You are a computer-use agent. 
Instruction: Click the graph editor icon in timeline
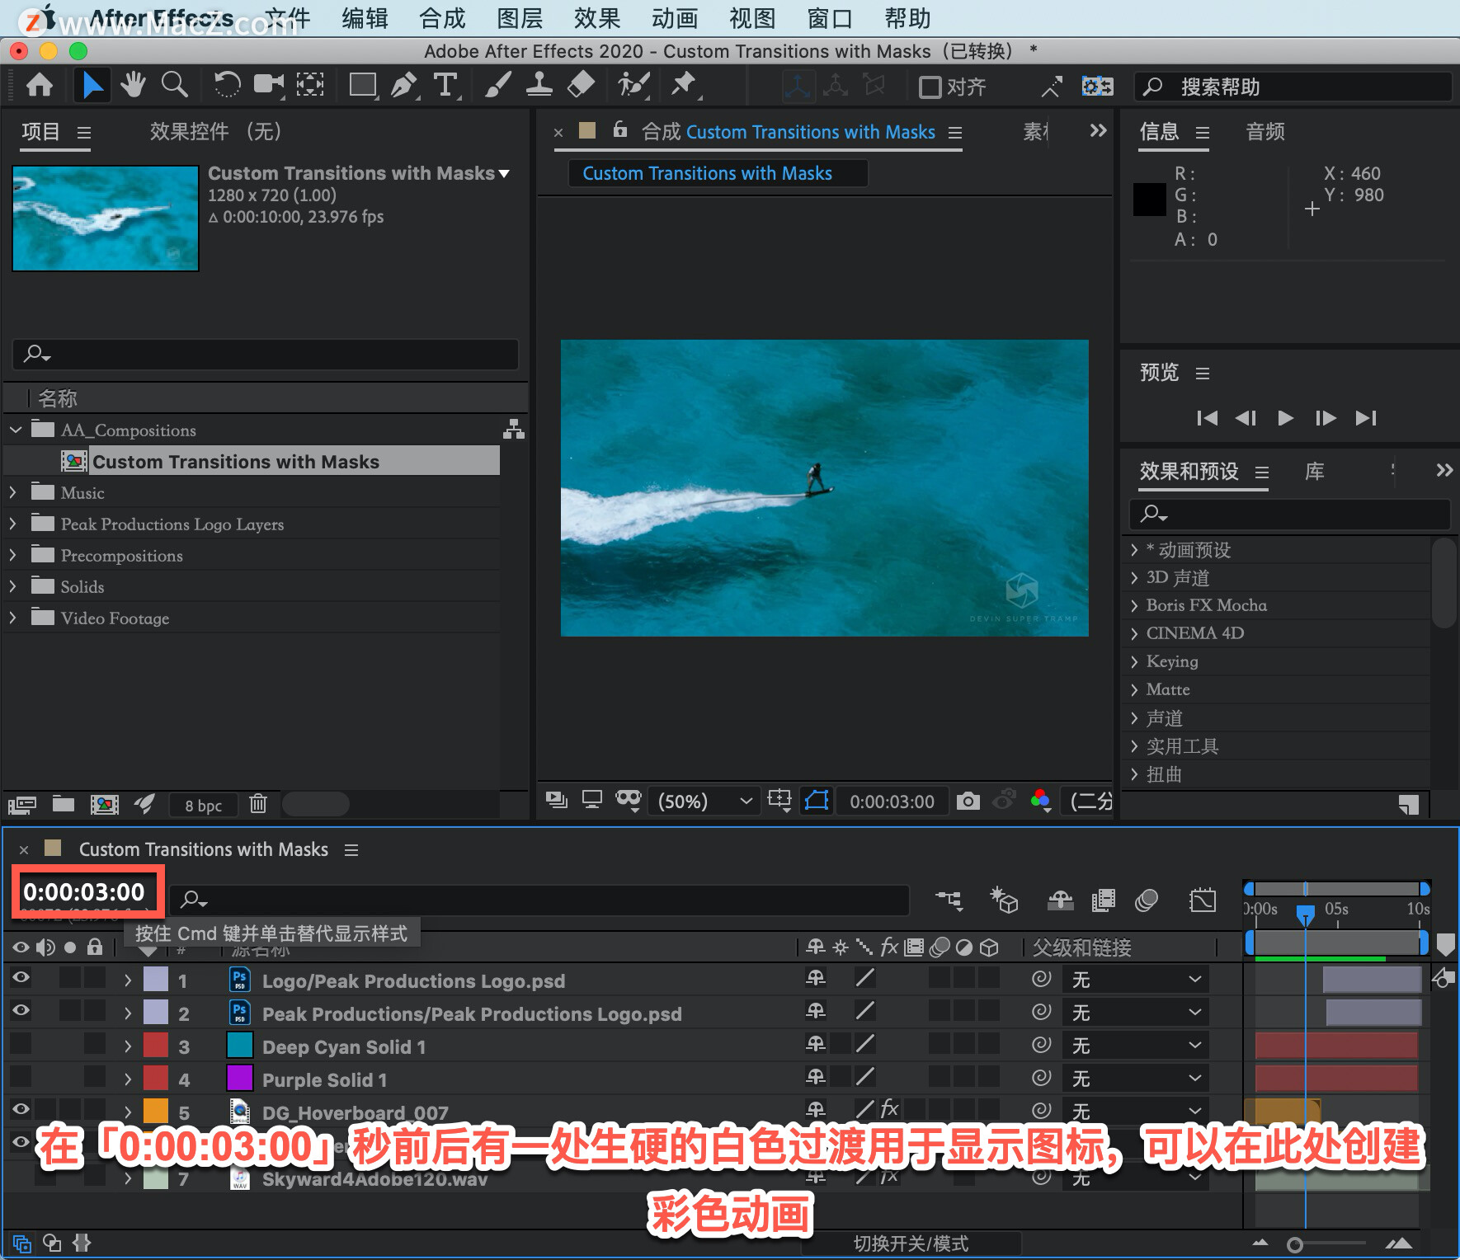[1203, 900]
